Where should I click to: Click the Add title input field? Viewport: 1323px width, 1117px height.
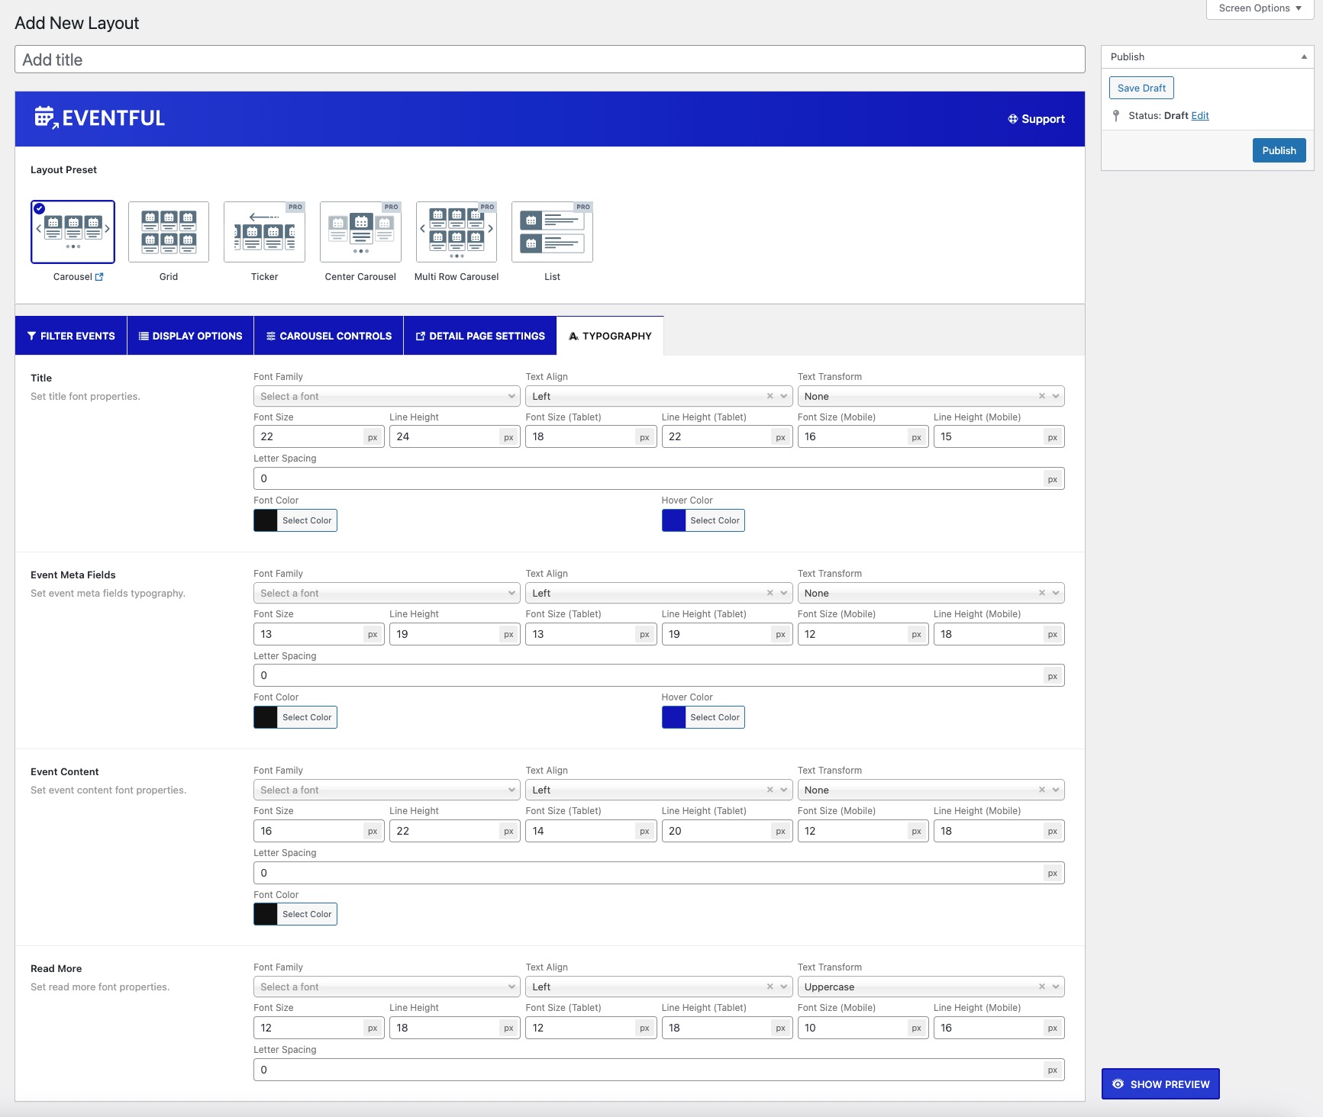tap(550, 60)
